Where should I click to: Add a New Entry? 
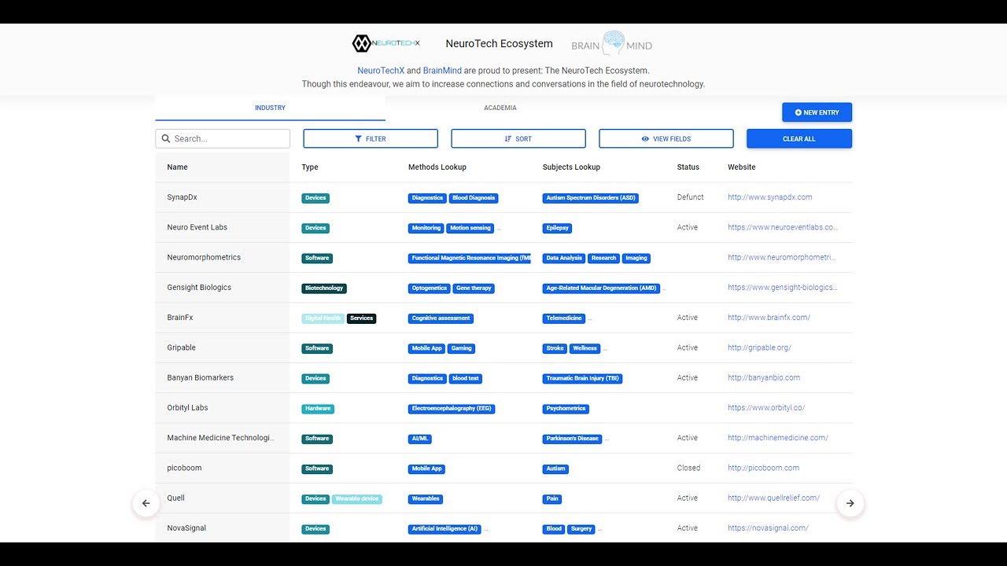(817, 112)
